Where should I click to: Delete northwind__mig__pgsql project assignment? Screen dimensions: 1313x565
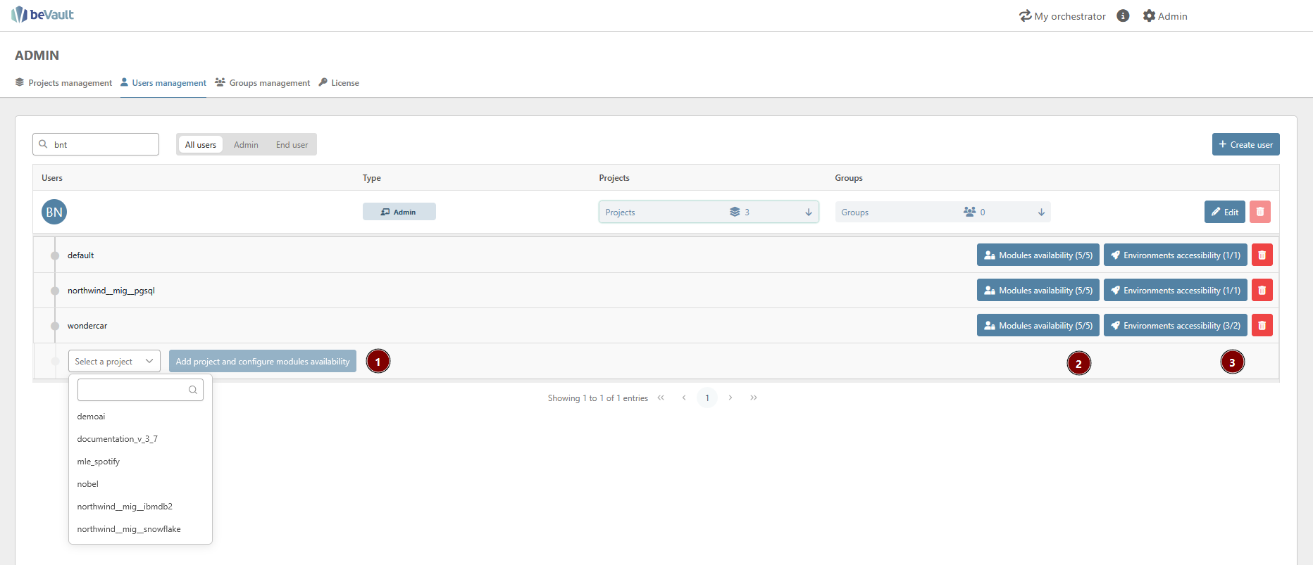1262,291
